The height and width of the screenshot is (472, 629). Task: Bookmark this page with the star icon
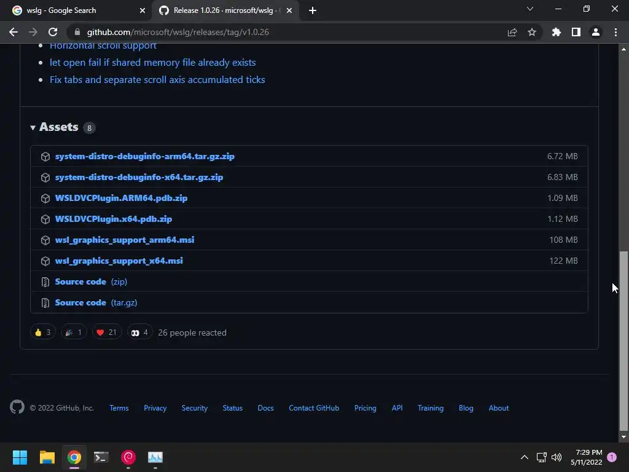click(532, 32)
